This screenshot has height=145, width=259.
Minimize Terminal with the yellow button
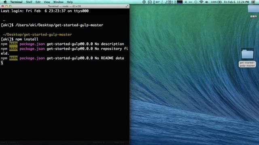[6, 6]
